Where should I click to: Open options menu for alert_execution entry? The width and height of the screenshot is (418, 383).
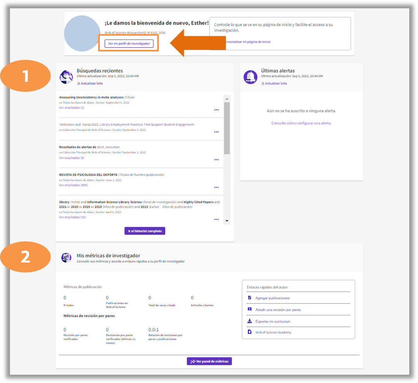pyautogui.click(x=216, y=160)
